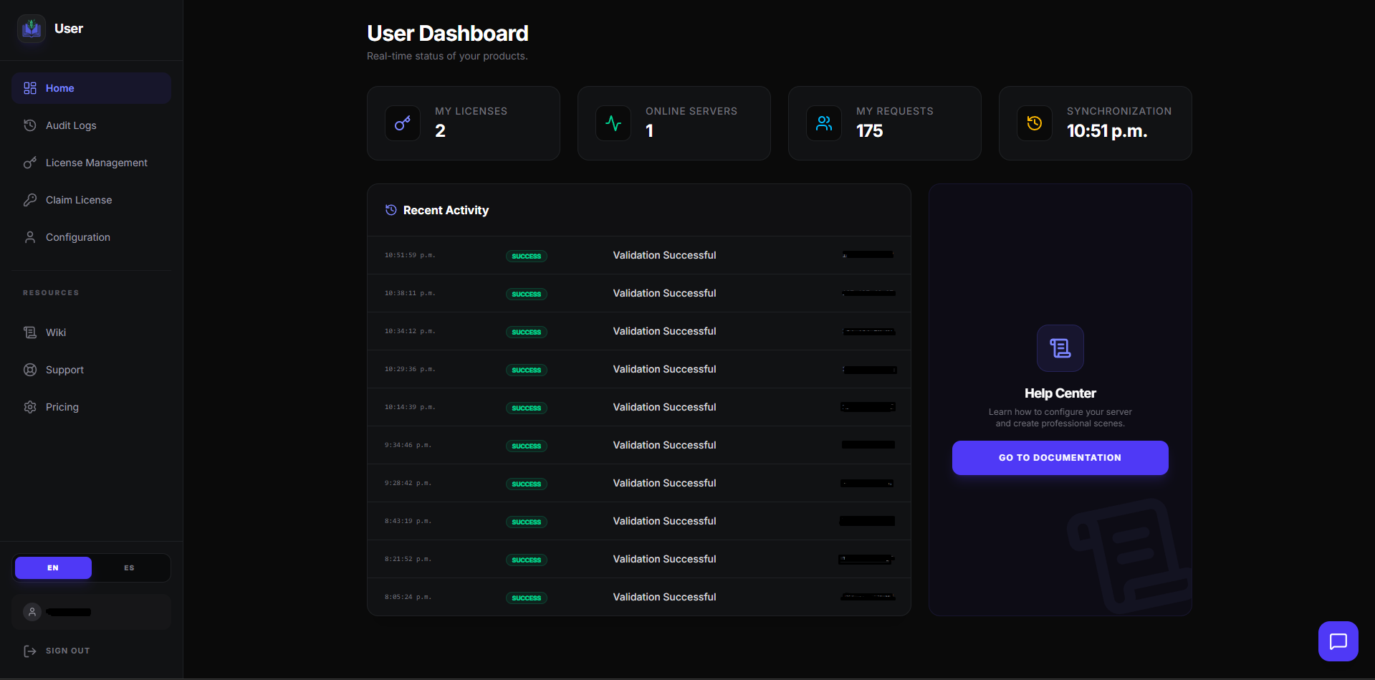Click the sign out arrow icon
The width and height of the screenshot is (1375, 680).
[x=30, y=651]
